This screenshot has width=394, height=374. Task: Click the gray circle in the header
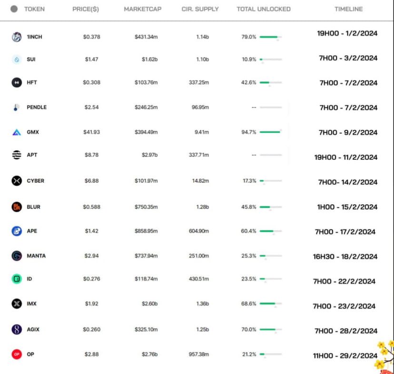14,9
